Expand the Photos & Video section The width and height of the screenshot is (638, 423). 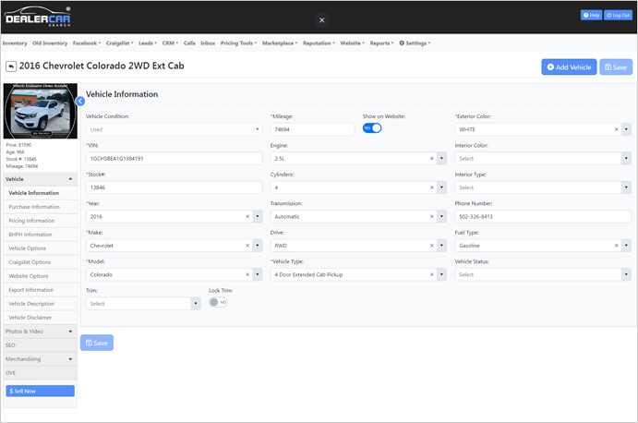point(40,331)
